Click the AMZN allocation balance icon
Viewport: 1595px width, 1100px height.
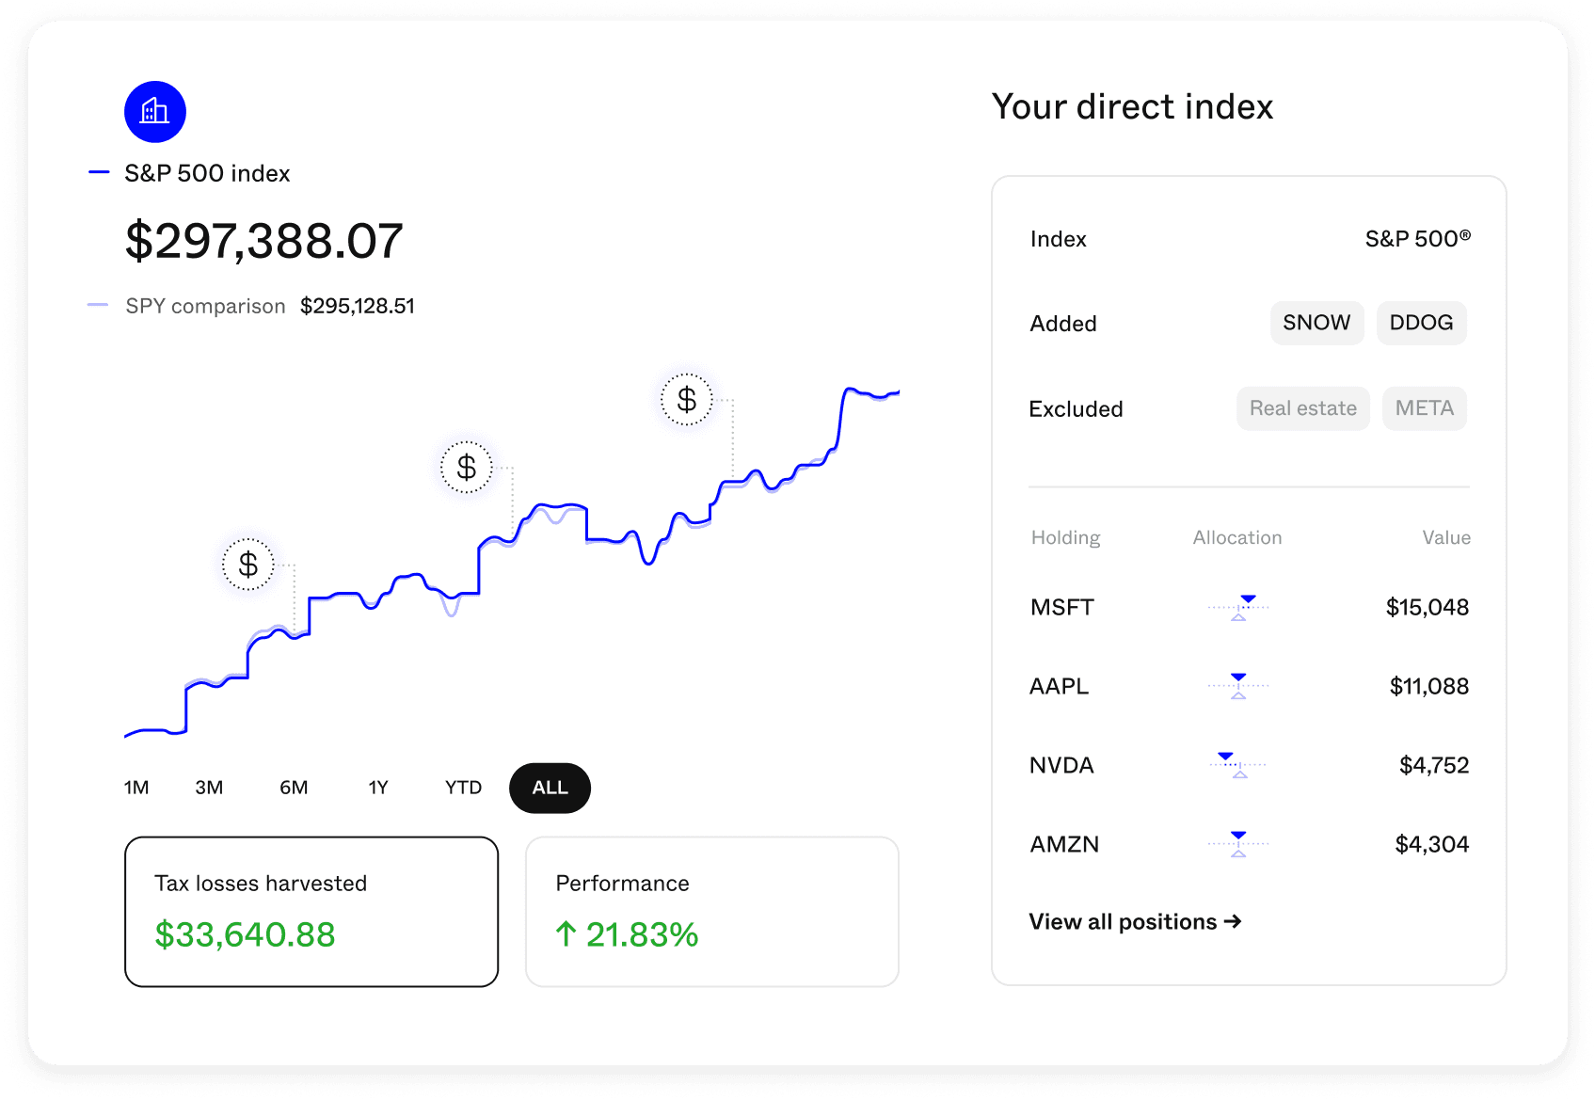coord(1238,844)
